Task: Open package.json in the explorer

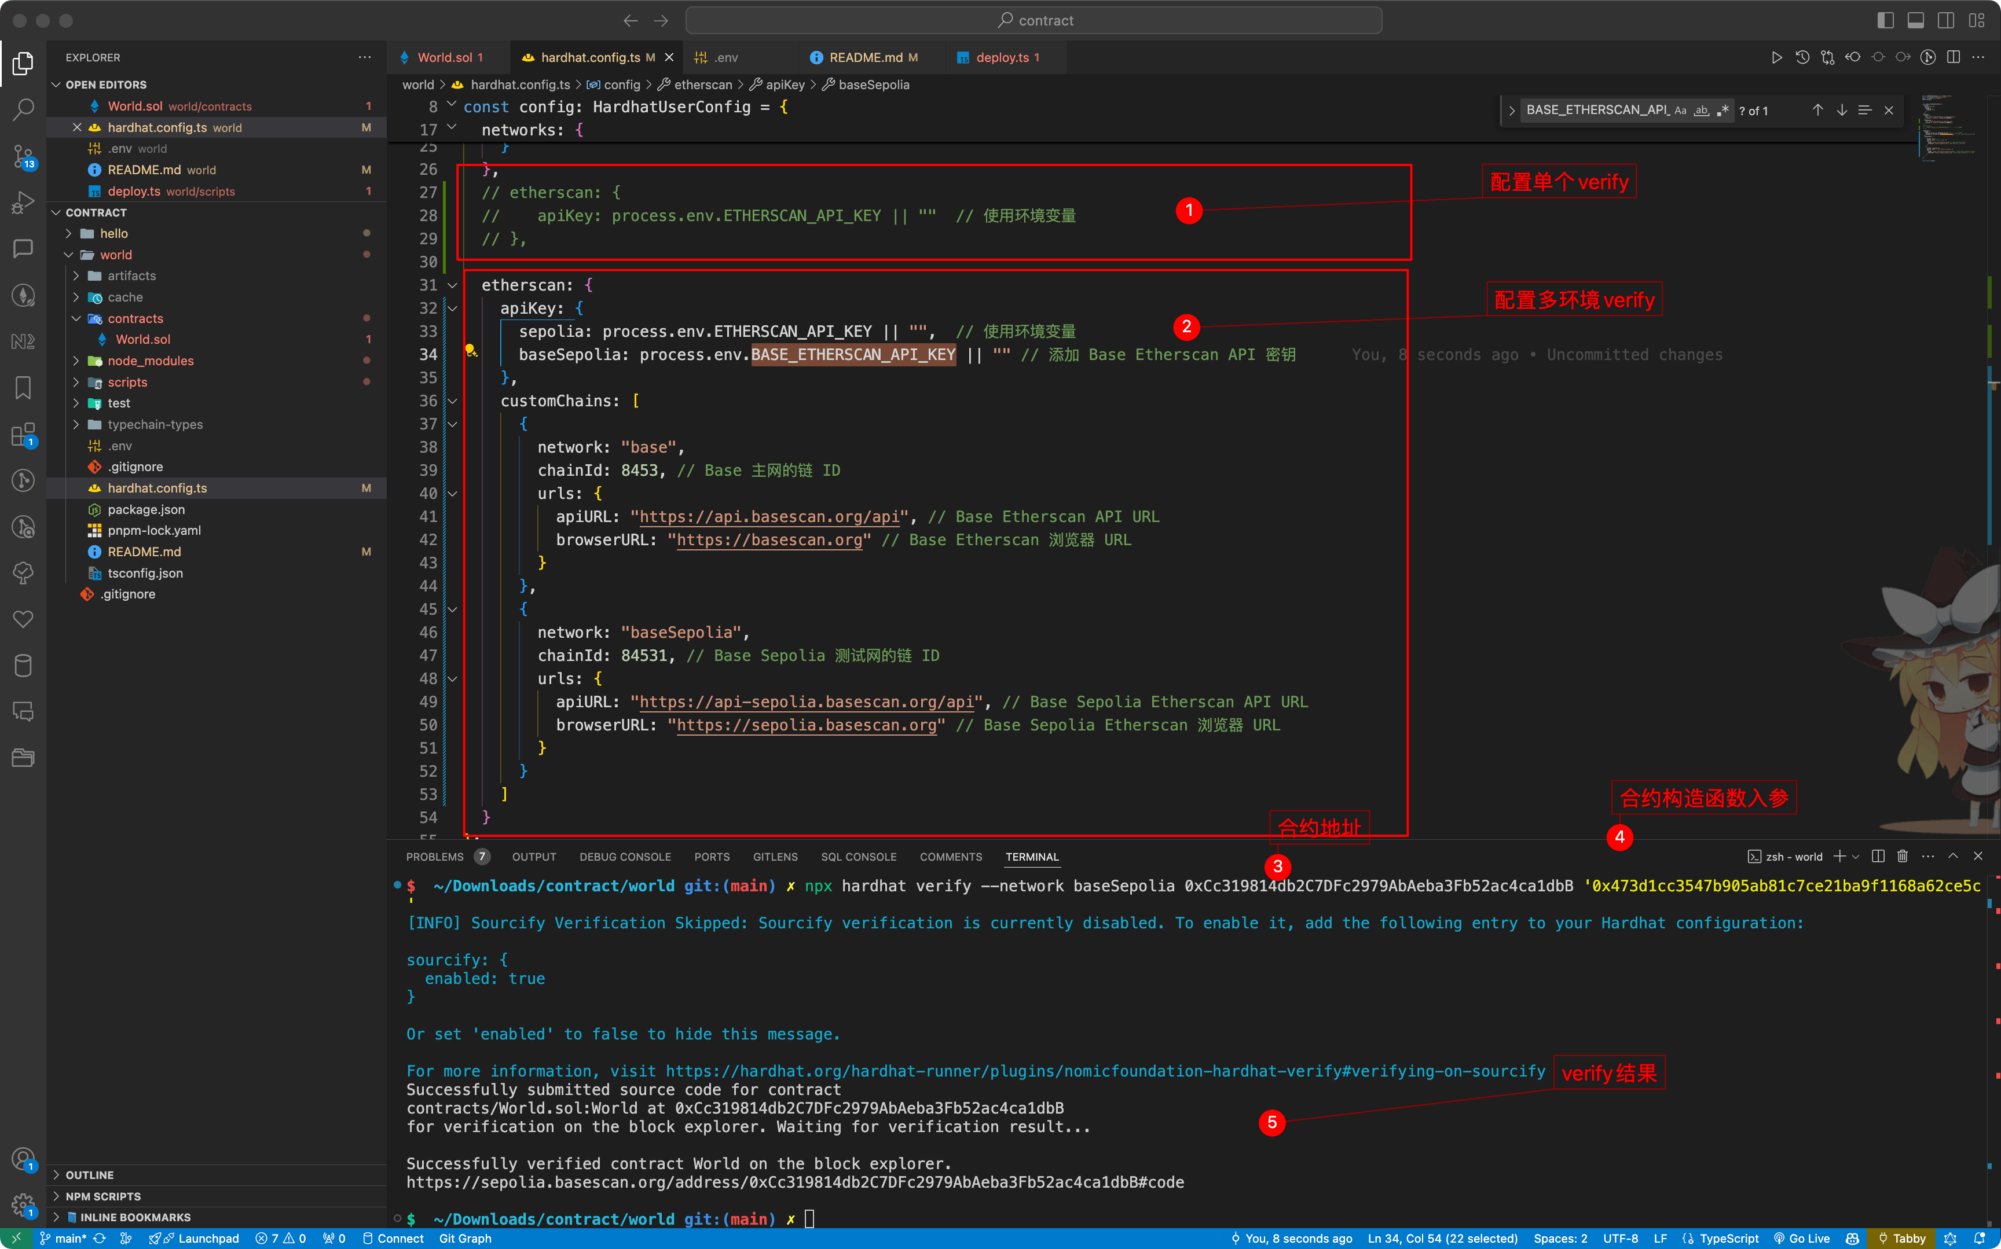Action: pos(146,510)
